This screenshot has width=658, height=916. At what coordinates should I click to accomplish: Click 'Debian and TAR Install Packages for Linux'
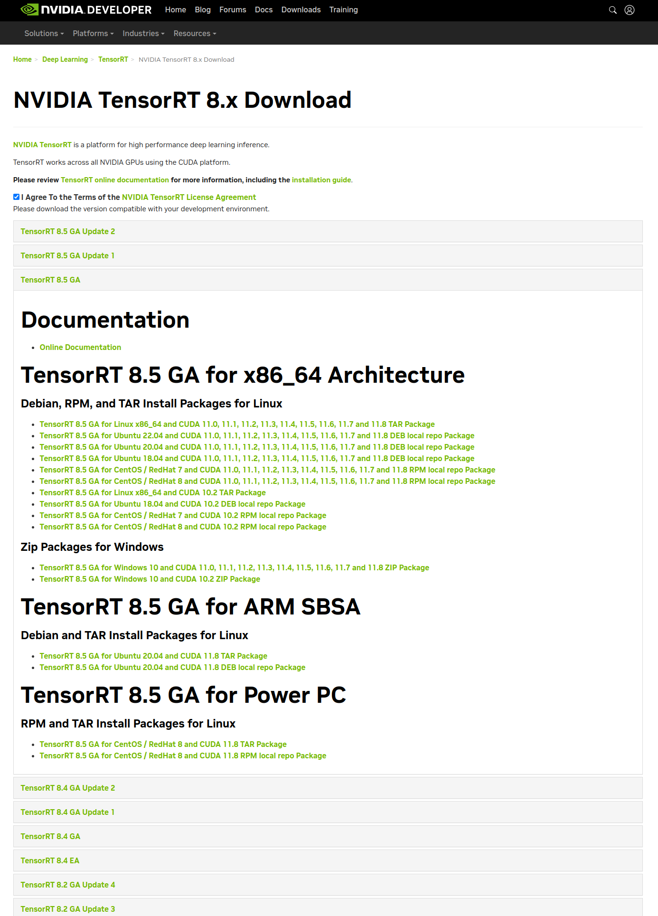coord(134,635)
